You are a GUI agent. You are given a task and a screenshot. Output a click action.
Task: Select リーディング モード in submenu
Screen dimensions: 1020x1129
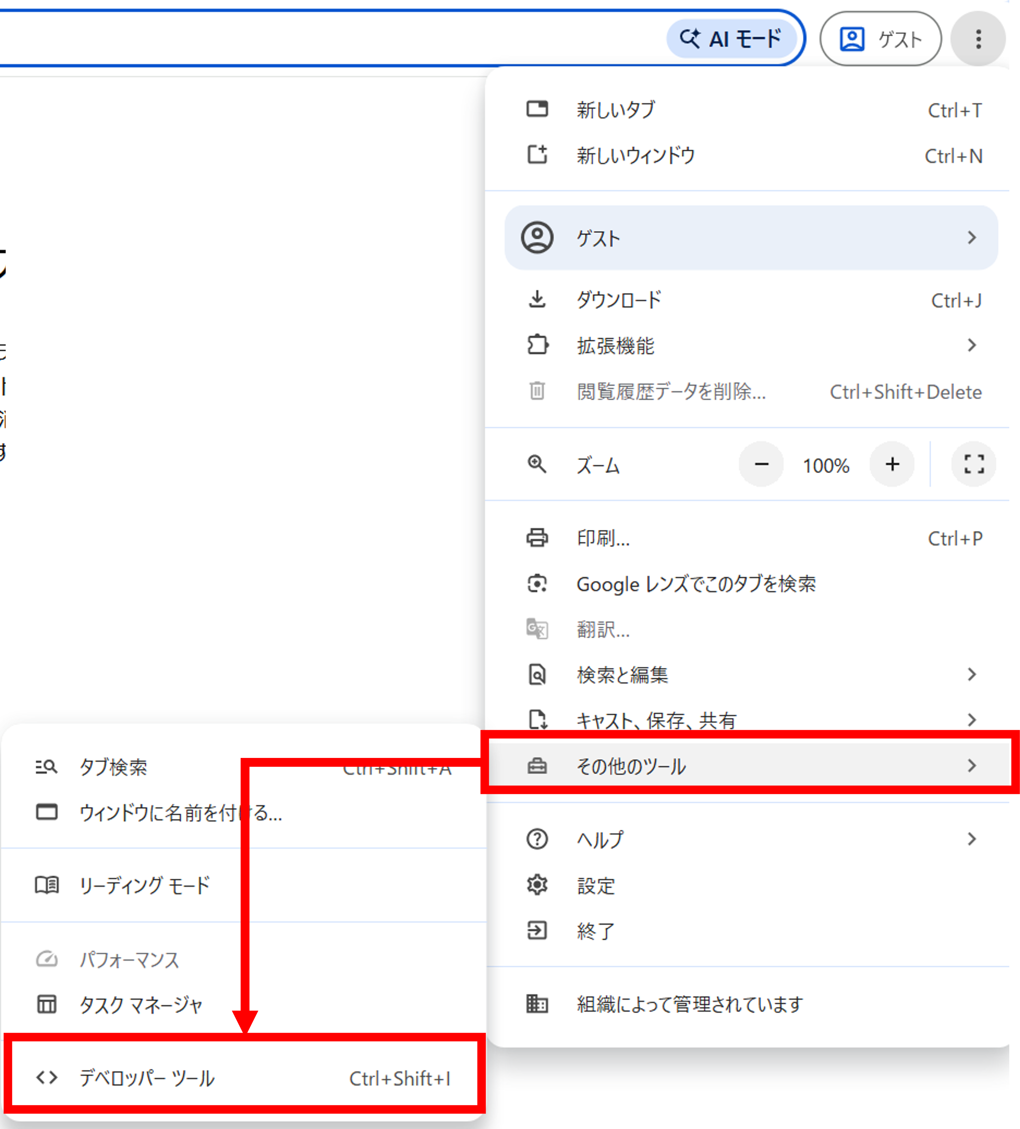[x=145, y=886]
